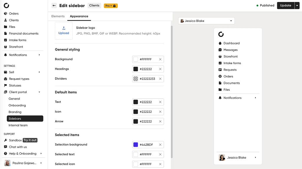The image size is (302, 169).
Task: Click the app logo at top left
Action: (x=6, y=5)
